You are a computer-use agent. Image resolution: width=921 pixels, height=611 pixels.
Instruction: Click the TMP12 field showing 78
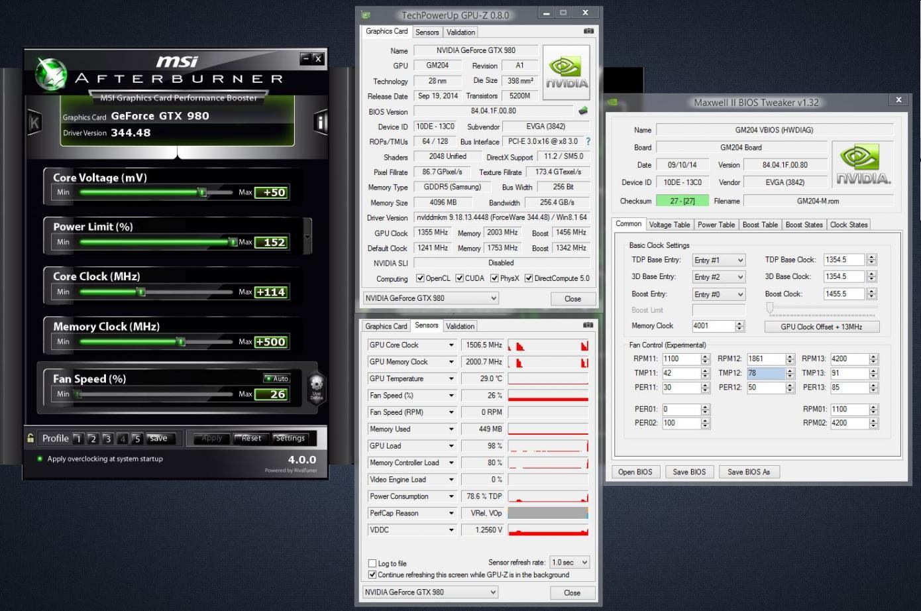(766, 373)
